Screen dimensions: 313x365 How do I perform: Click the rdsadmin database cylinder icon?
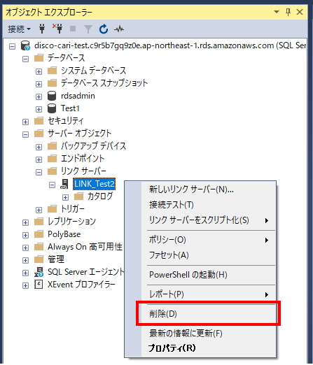pyautogui.click(x=52, y=96)
